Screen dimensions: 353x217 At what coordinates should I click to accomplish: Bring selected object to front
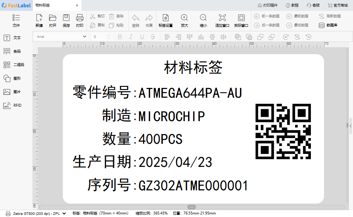point(238,37)
